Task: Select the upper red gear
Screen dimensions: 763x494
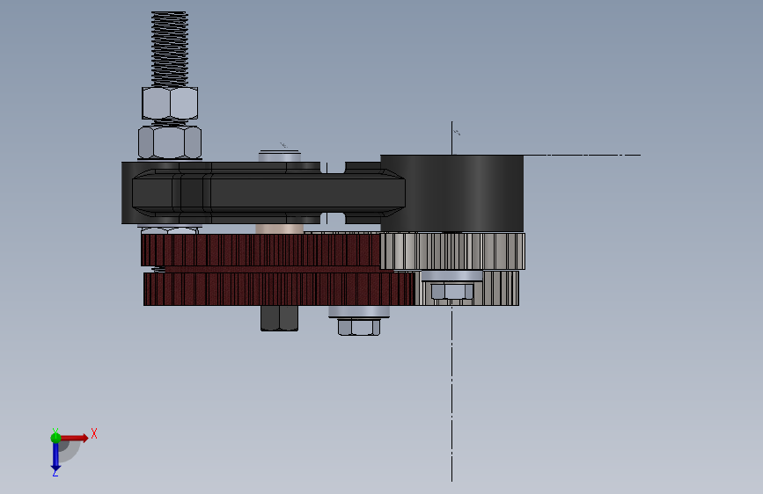Action: [x=260, y=250]
